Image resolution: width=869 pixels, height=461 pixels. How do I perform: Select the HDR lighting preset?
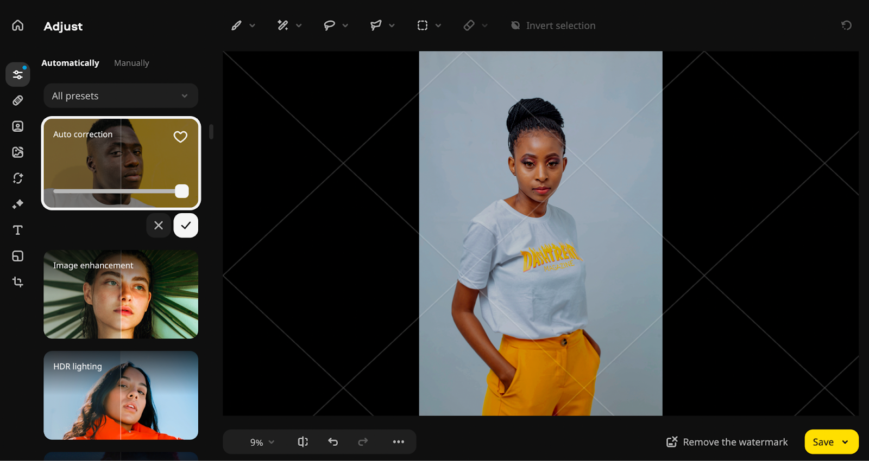click(x=121, y=395)
